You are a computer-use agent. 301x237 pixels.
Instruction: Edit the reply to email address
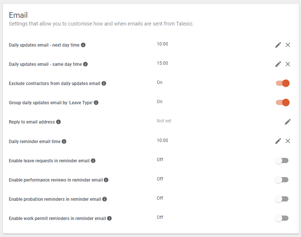(288, 122)
